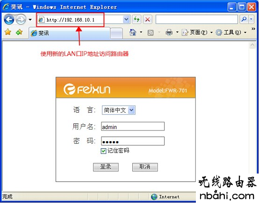Expand the Print options dropdown arrow
Image resolution: width=259 pixels, height=203 pixels.
[177, 32]
